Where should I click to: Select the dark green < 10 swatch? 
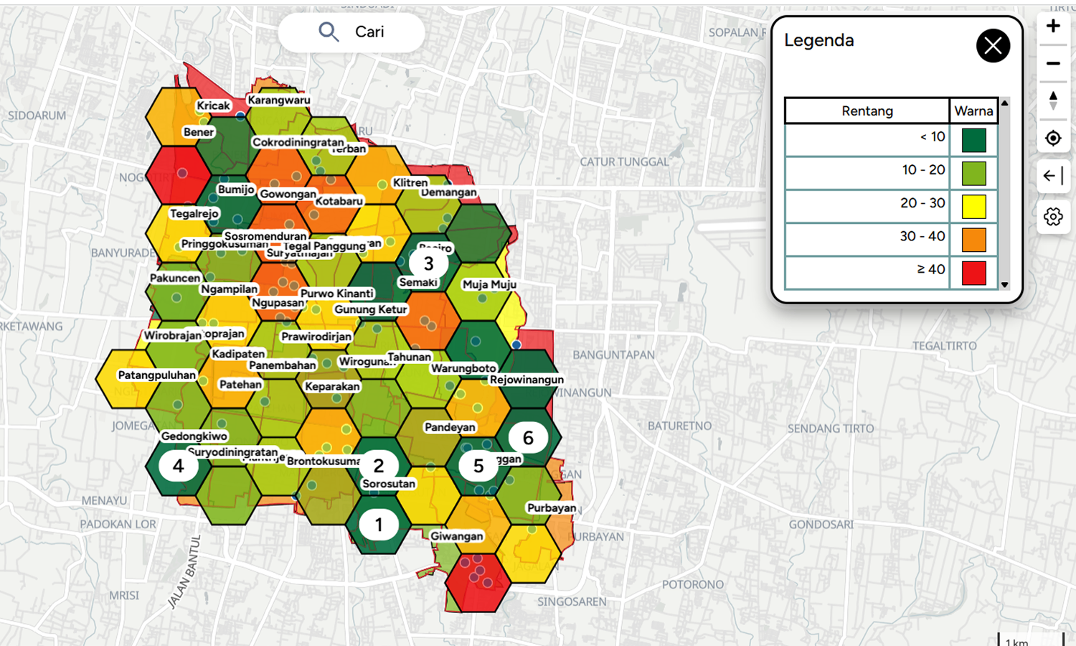coord(973,140)
